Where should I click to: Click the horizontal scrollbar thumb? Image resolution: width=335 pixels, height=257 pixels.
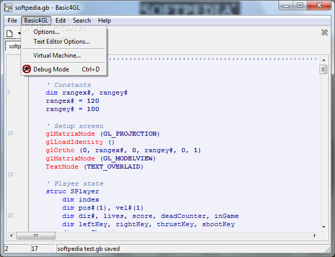[x=36, y=235]
